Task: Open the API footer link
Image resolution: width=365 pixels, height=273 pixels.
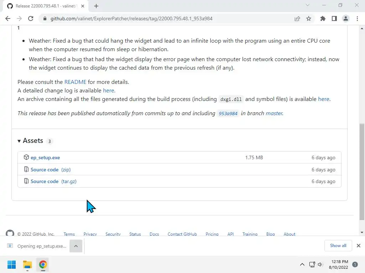Action: tap(231, 234)
